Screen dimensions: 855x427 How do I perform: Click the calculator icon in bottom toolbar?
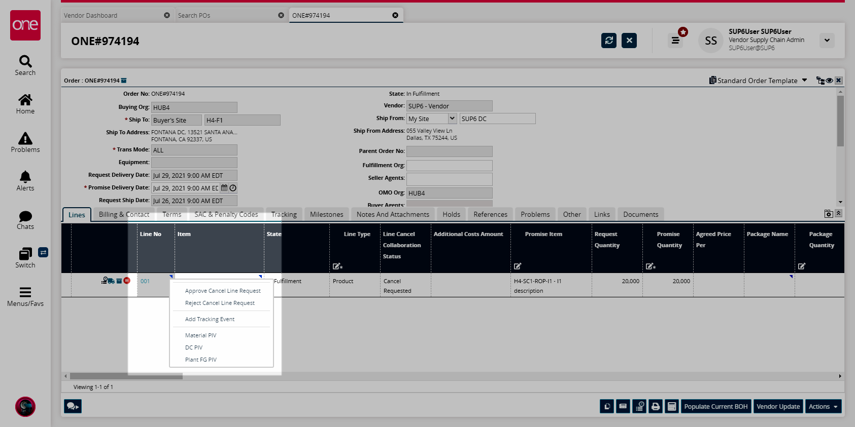tap(672, 406)
